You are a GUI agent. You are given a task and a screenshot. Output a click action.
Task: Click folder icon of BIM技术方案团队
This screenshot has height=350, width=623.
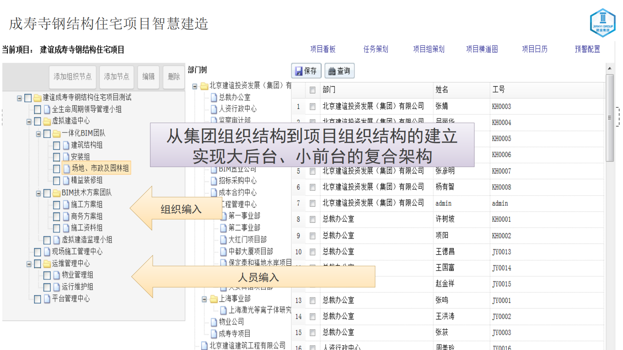tap(57, 193)
